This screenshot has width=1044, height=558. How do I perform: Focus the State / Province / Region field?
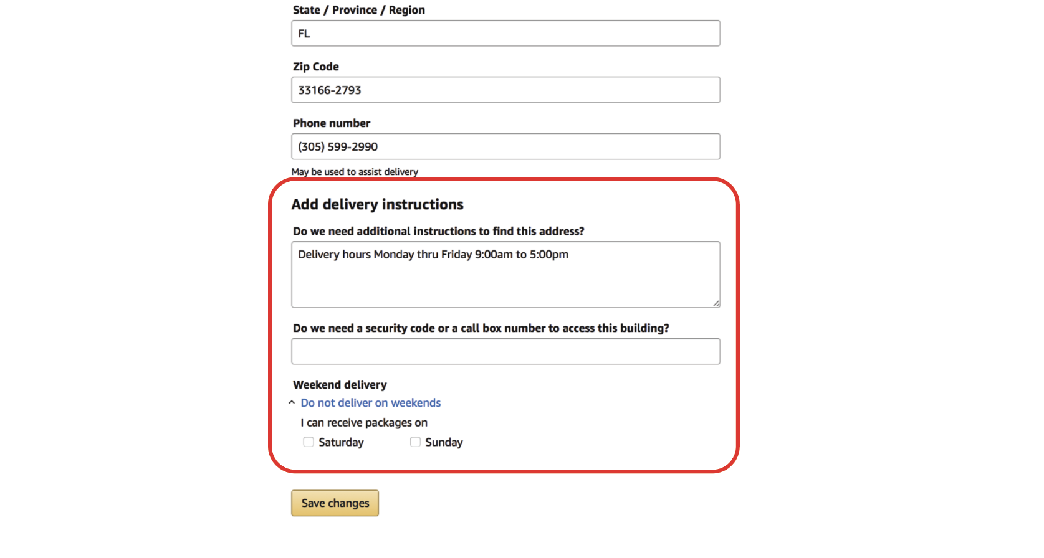pyautogui.click(x=505, y=33)
